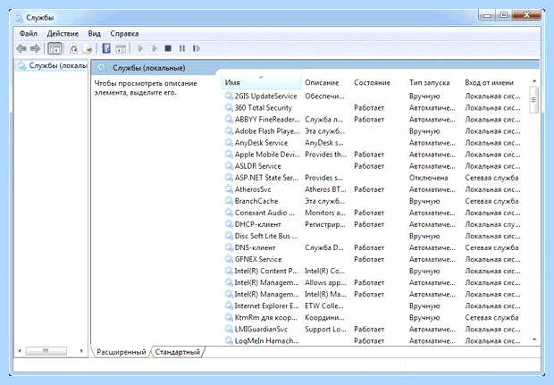The image size is (554, 385).
Task: Click Сетевая служба logon for BranchCache
Action: (x=491, y=201)
